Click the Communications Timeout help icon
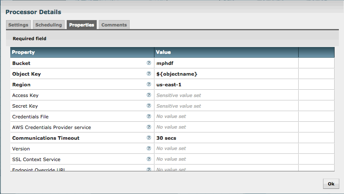344x194 pixels. (149, 138)
